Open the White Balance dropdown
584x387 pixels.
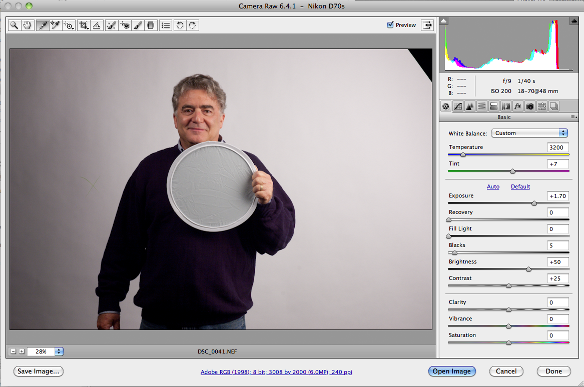(529, 133)
